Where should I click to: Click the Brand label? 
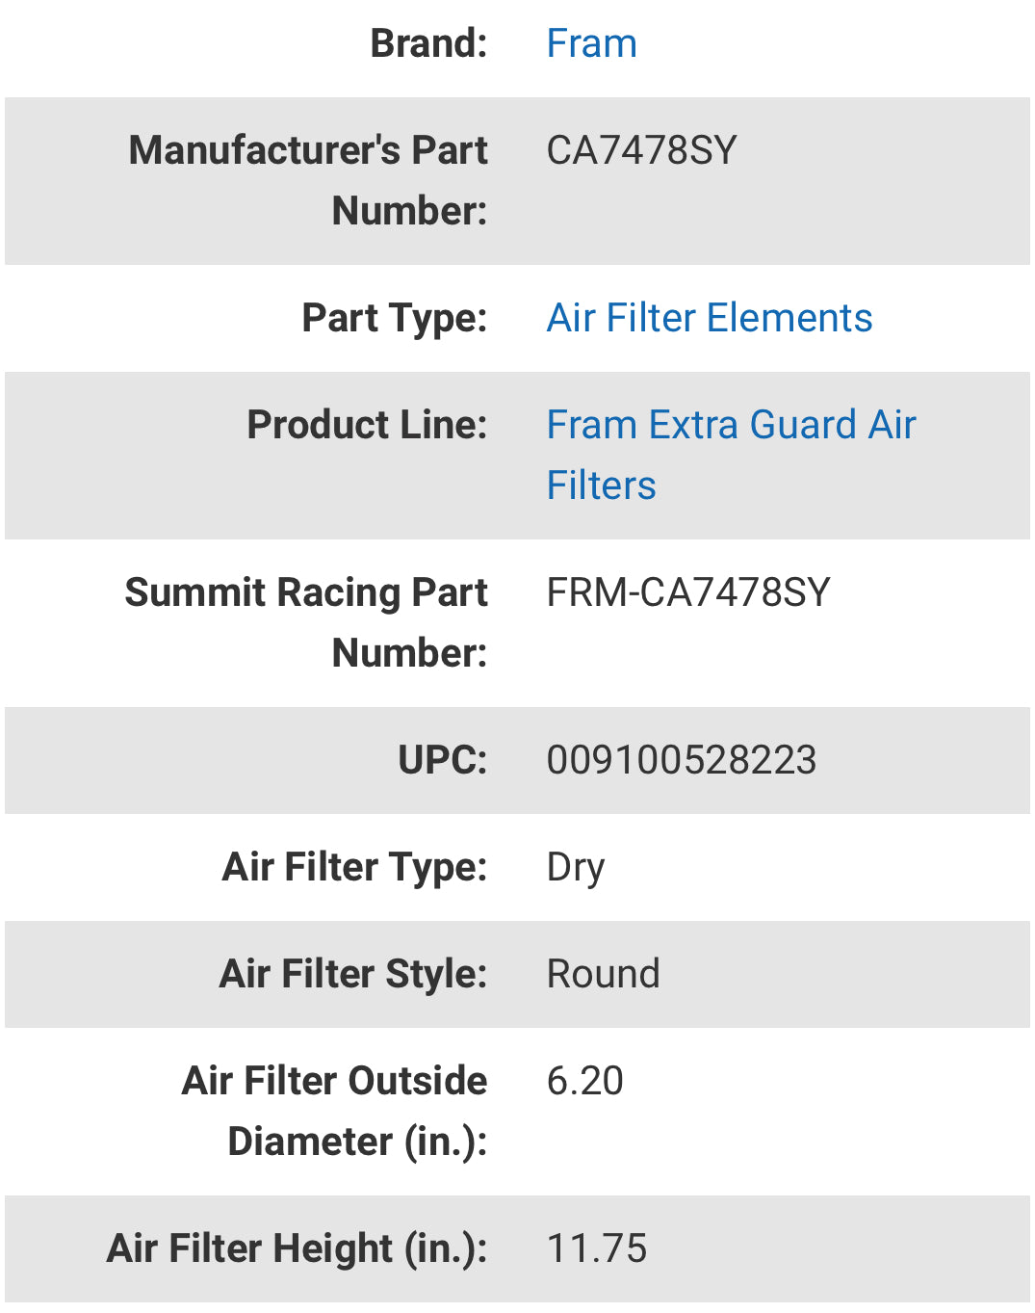click(428, 43)
